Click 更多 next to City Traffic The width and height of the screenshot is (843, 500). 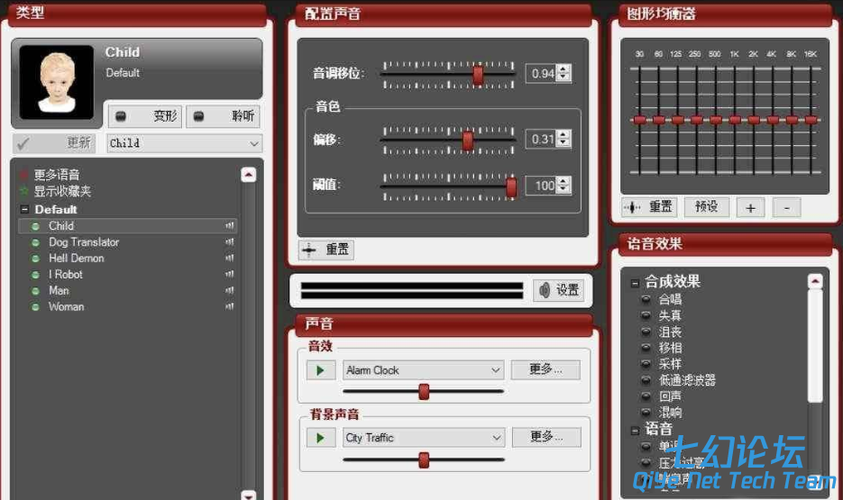click(546, 437)
